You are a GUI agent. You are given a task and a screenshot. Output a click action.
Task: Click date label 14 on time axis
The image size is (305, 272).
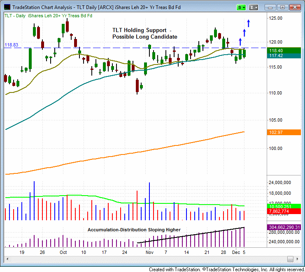click(x=186, y=252)
